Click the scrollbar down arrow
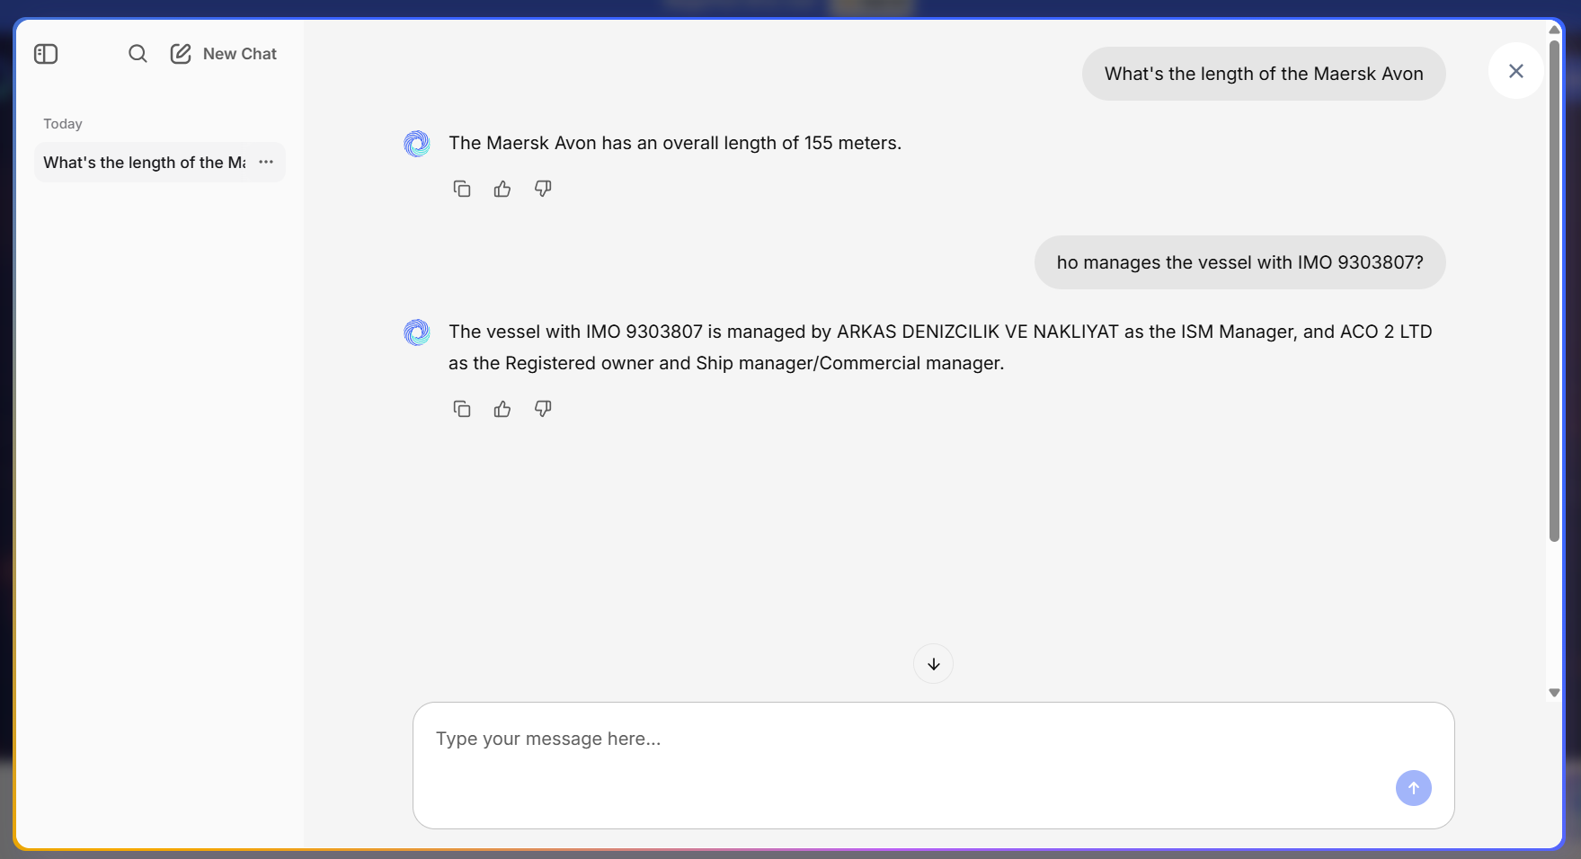This screenshot has height=859, width=1581. point(1555,693)
